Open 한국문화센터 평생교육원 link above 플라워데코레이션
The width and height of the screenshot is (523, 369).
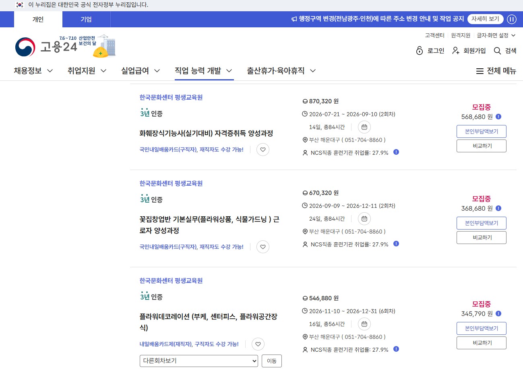171,281
